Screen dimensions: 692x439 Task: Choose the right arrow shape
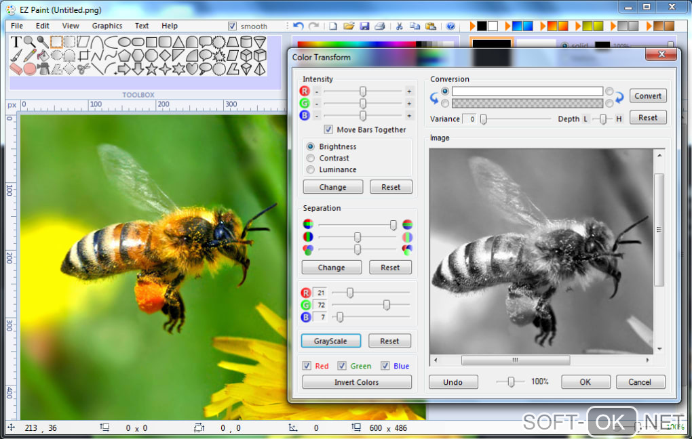click(x=124, y=68)
